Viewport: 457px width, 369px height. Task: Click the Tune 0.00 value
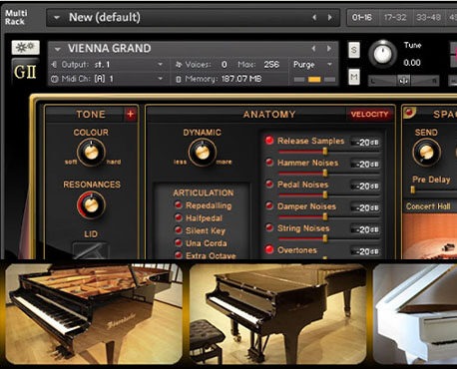point(412,63)
